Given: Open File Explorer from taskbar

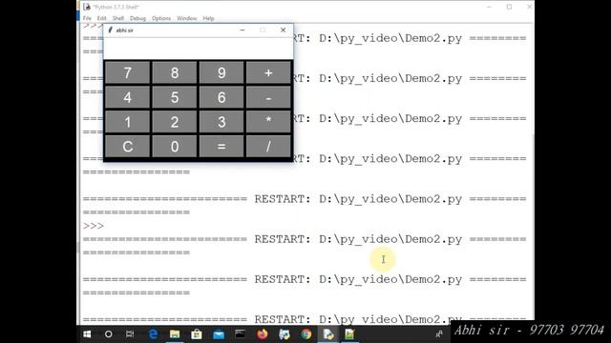Looking at the screenshot, I should pos(175,334).
